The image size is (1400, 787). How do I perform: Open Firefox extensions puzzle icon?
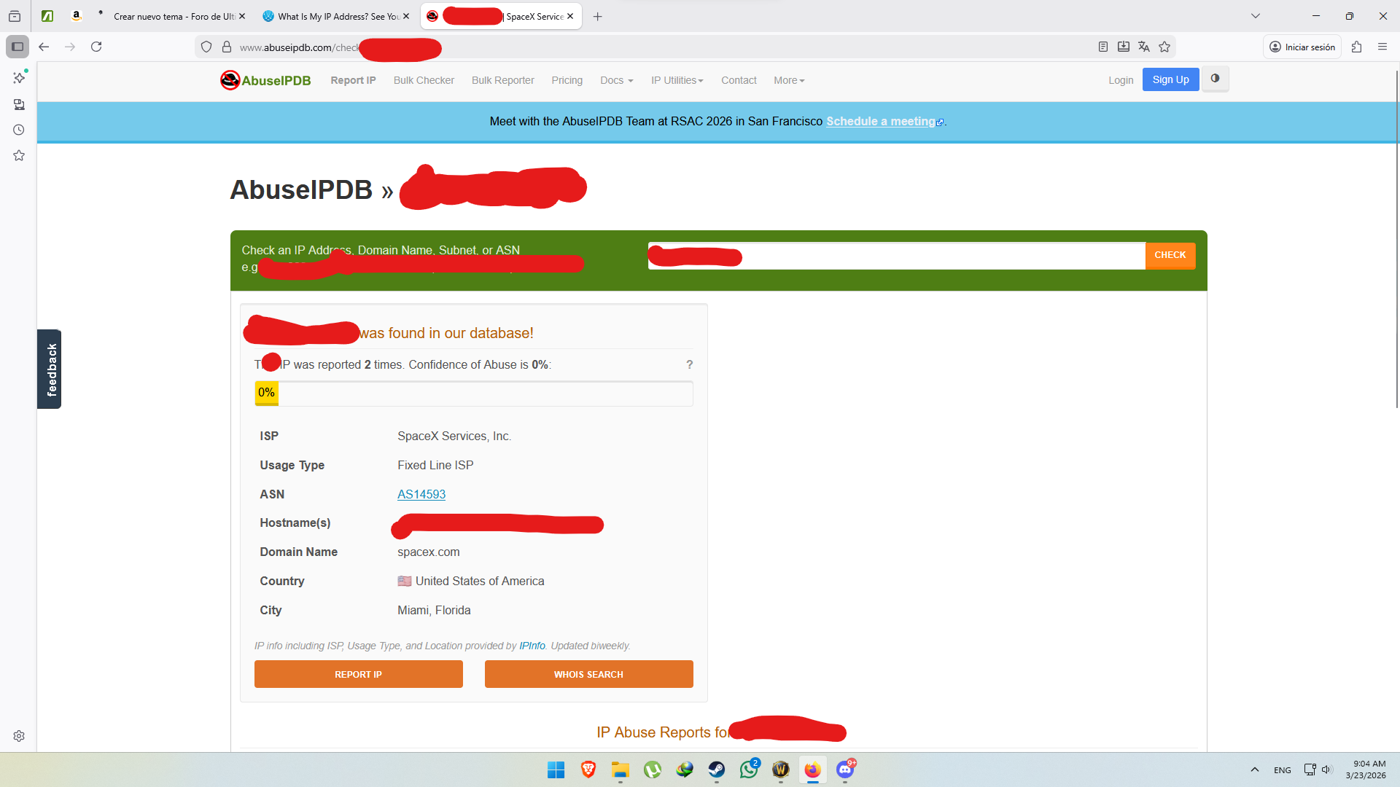point(1356,47)
